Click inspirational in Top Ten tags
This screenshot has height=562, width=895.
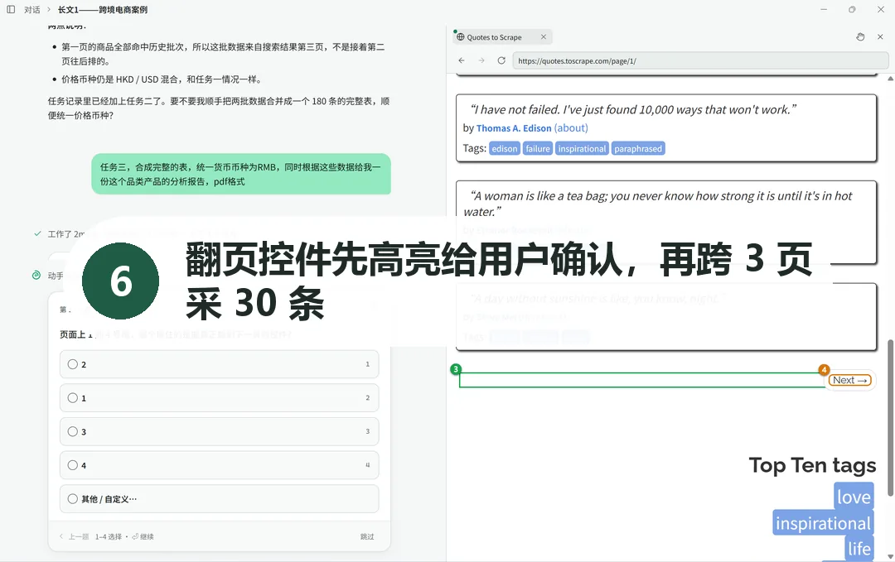coord(823,523)
